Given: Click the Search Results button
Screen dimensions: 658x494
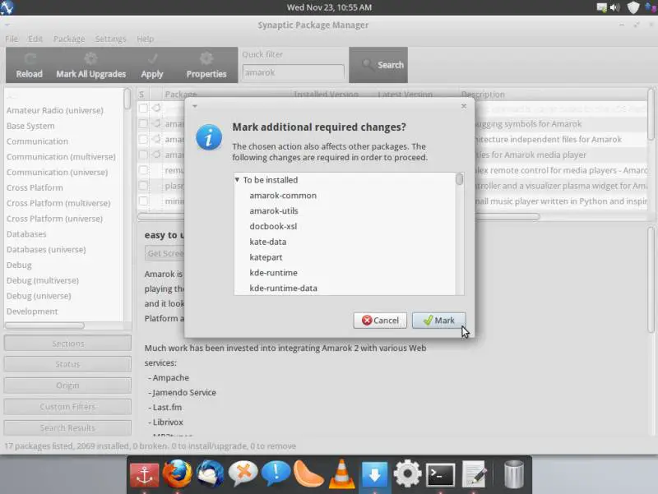Looking at the screenshot, I should (67, 427).
